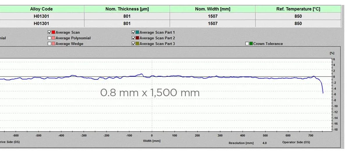Click the Nom. Thickness [µm] column header

point(127,9)
